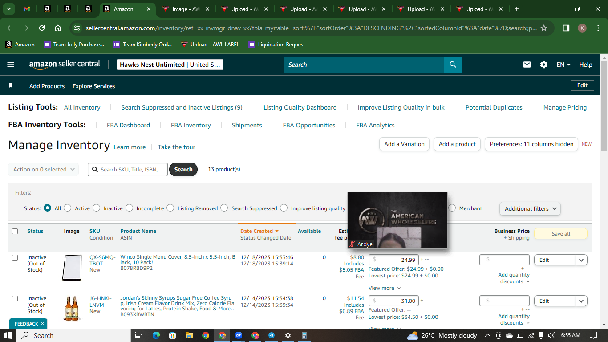Reload the page with the refresh icon
The width and height of the screenshot is (608, 342).
point(42,28)
